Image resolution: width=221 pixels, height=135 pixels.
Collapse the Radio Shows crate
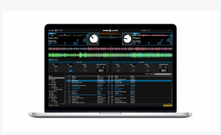[x=50, y=98]
